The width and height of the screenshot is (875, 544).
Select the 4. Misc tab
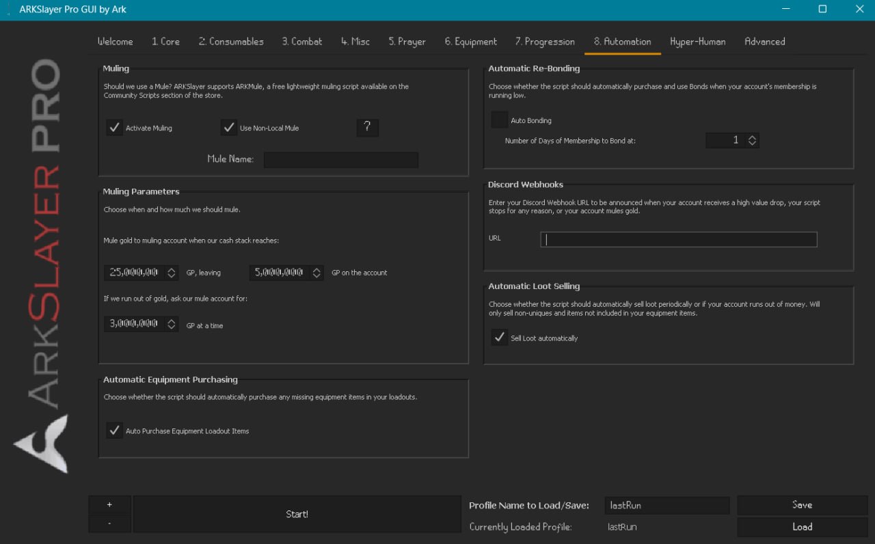[x=355, y=42]
